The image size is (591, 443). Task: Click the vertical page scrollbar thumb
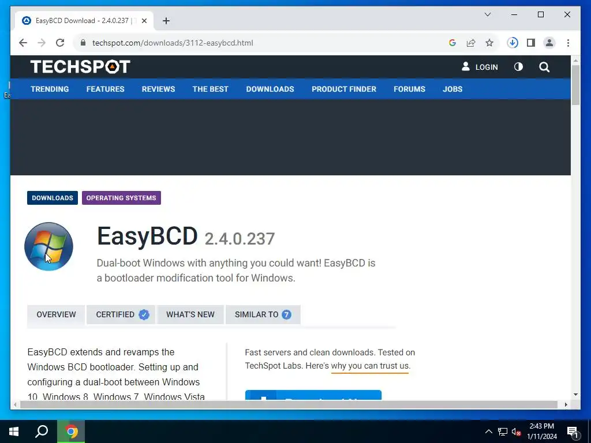click(575, 85)
